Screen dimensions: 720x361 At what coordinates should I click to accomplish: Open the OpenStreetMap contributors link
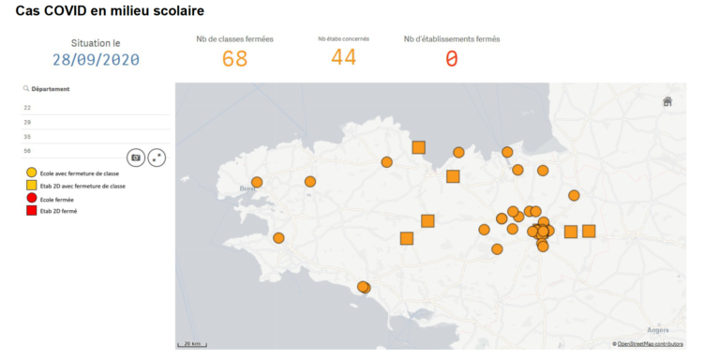pos(651,343)
